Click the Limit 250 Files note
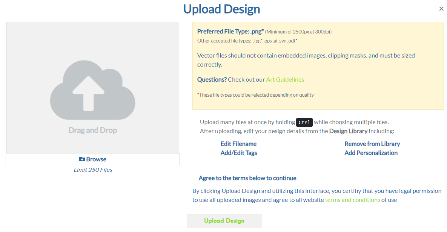The height and width of the screenshot is (232, 447). [x=93, y=170]
